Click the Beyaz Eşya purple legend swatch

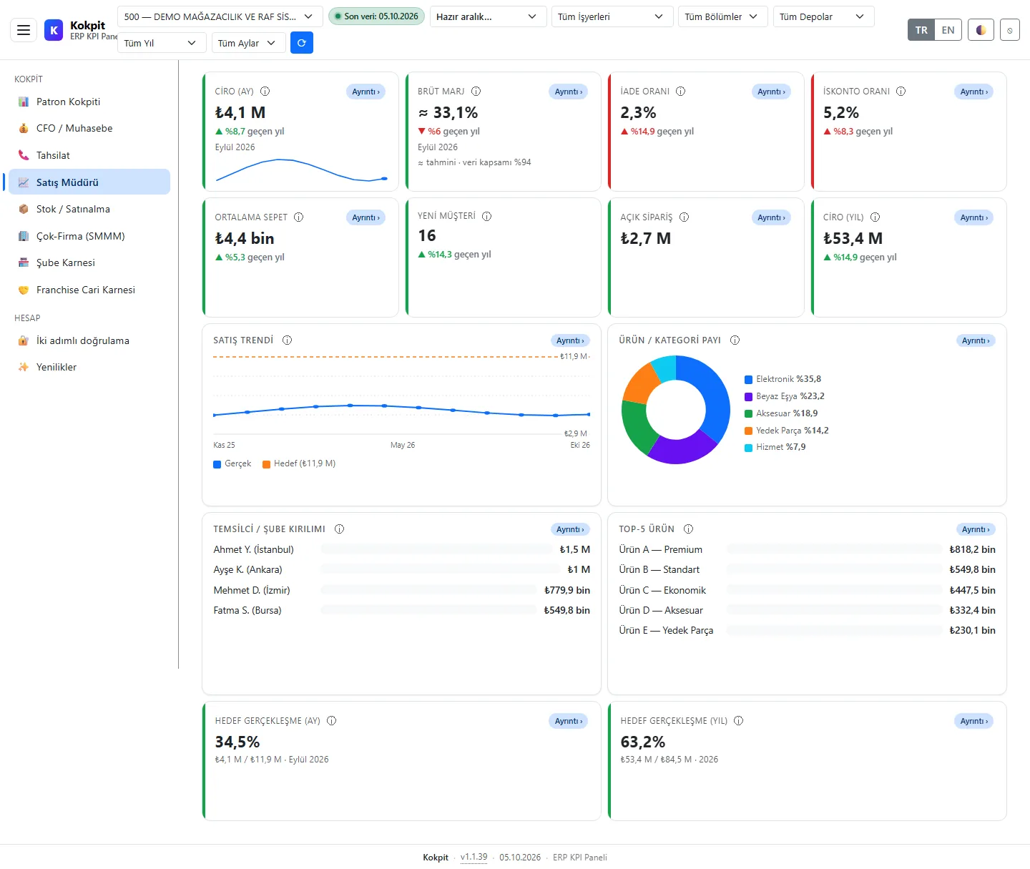coord(748,397)
